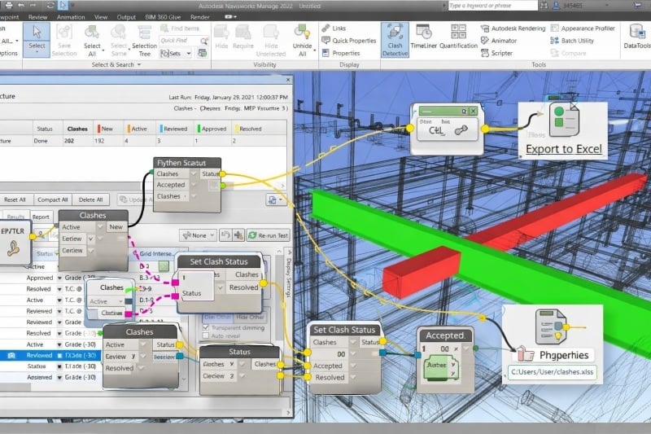Activate the Select tool in the ribbon
Image resolution: width=651 pixels, height=434 pixels.
(x=37, y=39)
